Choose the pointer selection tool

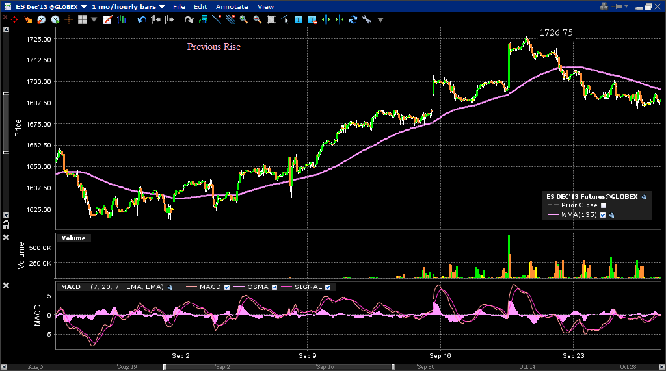pos(285,19)
